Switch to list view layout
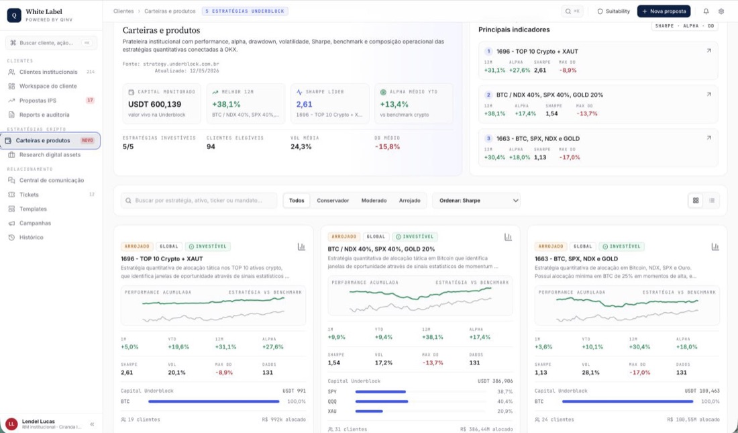 point(712,200)
